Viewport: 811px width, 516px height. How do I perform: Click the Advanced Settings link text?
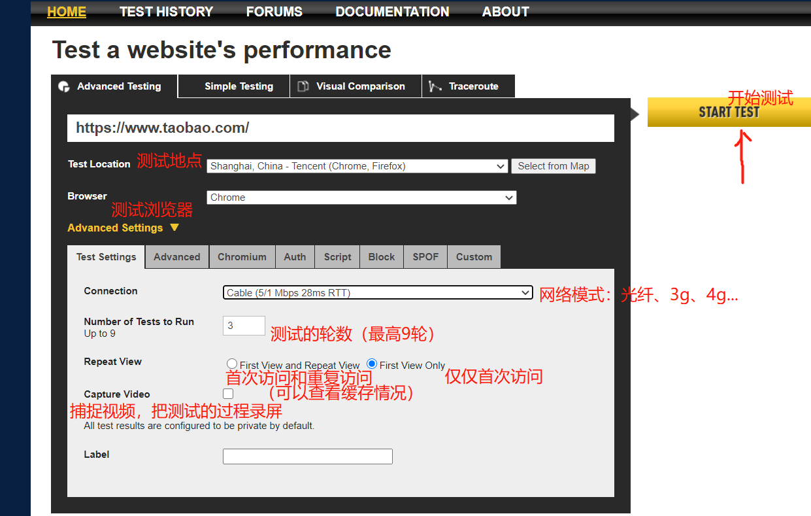pyautogui.click(x=115, y=228)
